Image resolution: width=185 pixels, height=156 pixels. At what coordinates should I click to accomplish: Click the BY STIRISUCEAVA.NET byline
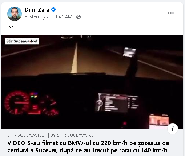pos(73,135)
